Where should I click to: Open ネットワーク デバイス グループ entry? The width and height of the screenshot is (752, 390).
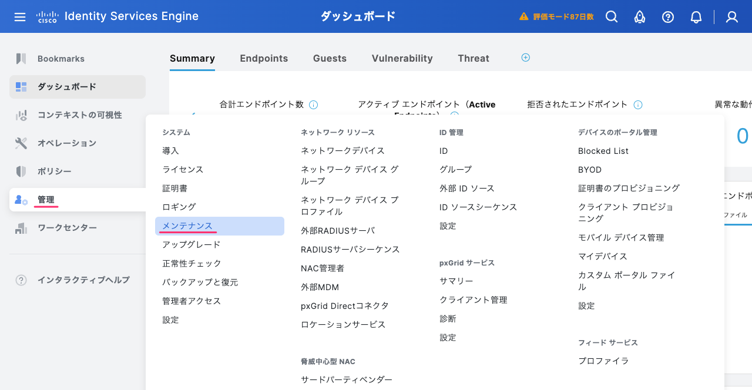[x=350, y=175]
